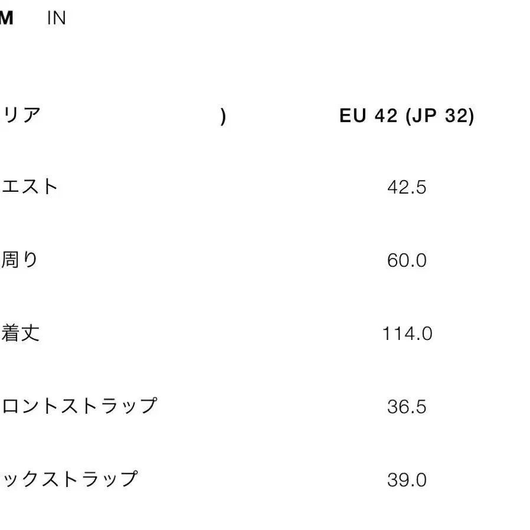The image size is (530, 530).
Task: Click the ロントストラップ row label
Action: pyautogui.click(x=80, y=406)
